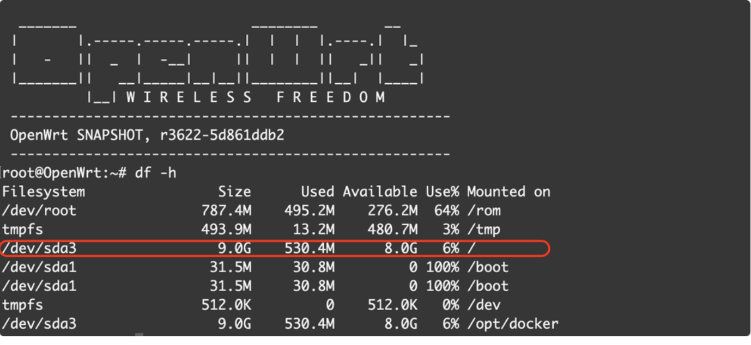751x345 pixels.
Task: Click the "Mounted on" column header
Action: pyautogui.click(x=508, y=192)
